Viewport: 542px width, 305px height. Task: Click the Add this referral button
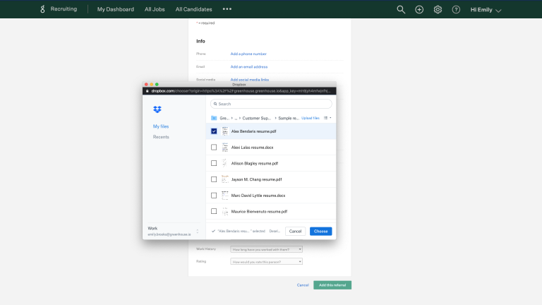332,285
